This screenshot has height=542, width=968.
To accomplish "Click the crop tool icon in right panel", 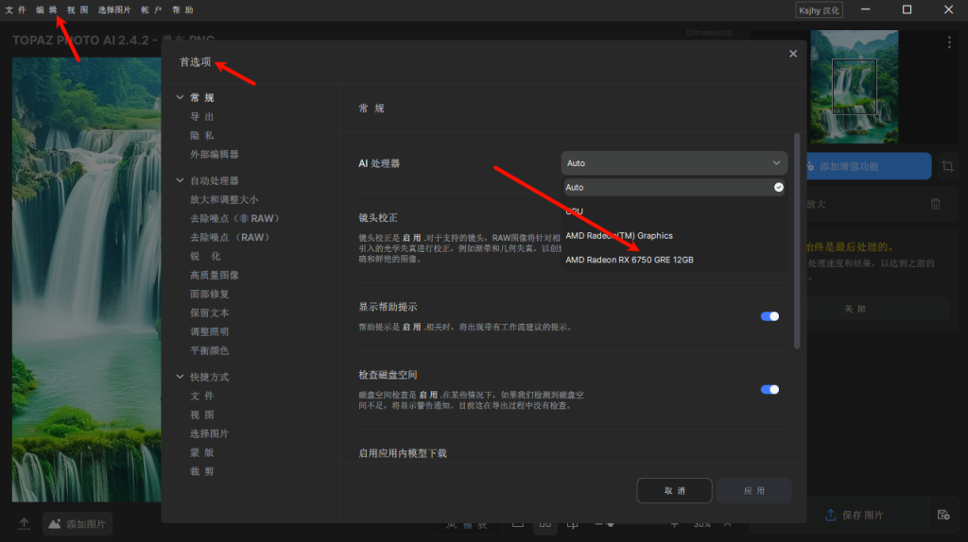I will coord(947,166).
